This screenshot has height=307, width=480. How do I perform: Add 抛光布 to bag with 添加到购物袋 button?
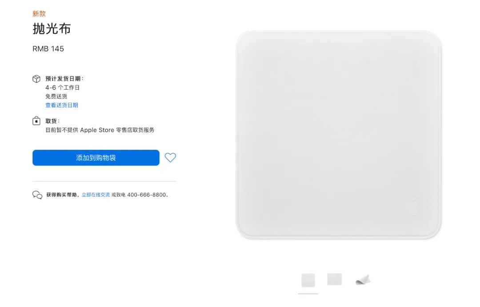[96, 158]
